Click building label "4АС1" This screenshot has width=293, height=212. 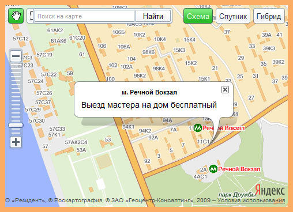point(200,177)
